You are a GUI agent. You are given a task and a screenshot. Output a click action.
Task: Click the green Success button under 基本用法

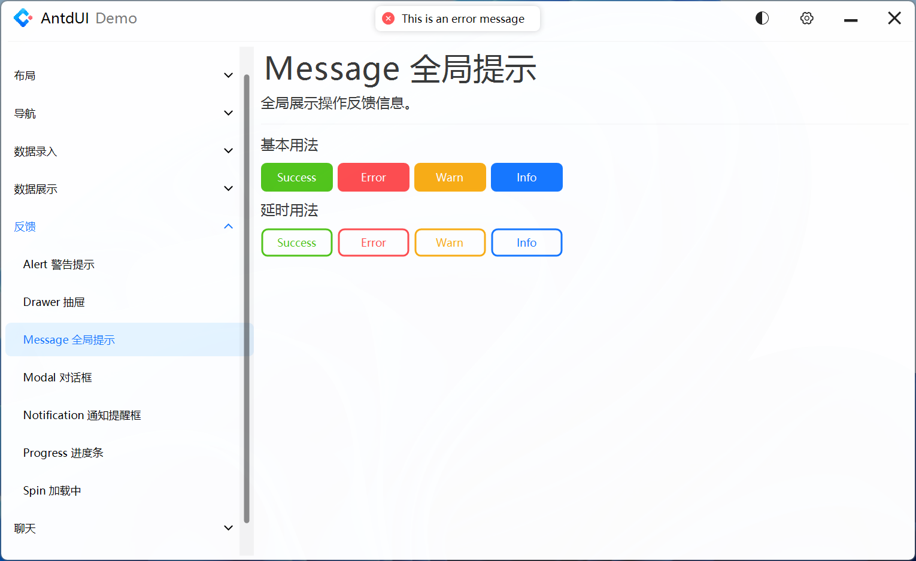296,177
